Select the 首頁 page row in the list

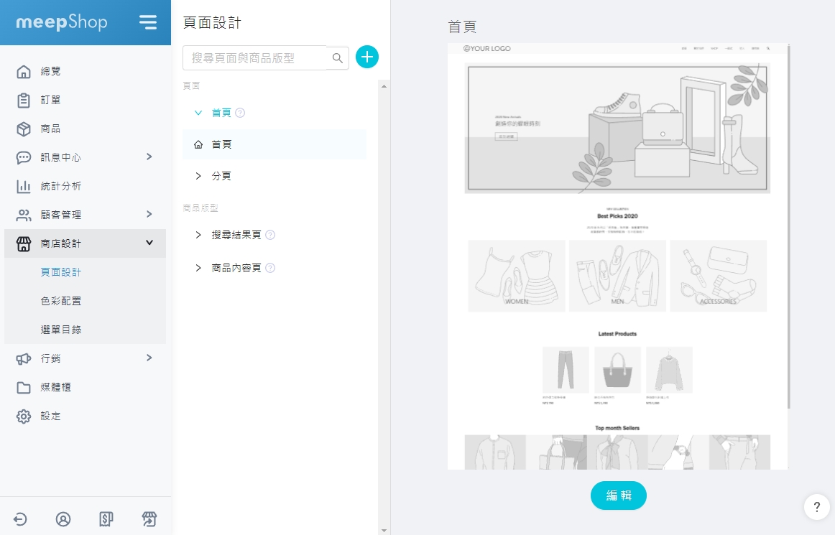275,144
